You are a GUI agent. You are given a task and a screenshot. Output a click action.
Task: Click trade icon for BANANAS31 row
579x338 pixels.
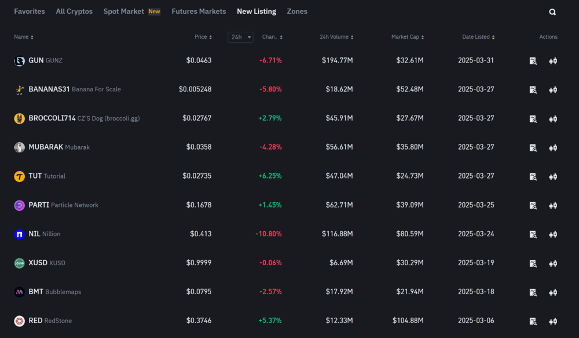click(x=553, y=90)
